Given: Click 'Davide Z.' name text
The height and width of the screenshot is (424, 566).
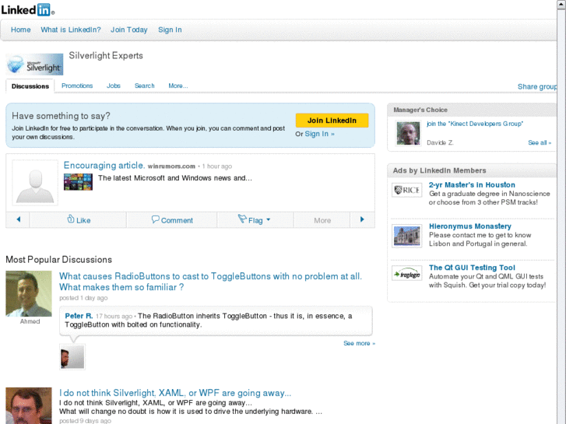Looking at the screenshot, I should click(x=440, y=142).
